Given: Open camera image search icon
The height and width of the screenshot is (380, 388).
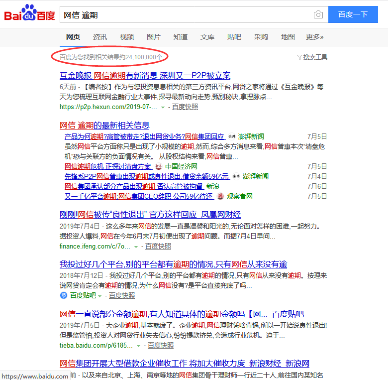Looking at the screenshot, I should [x=318, y=14].
